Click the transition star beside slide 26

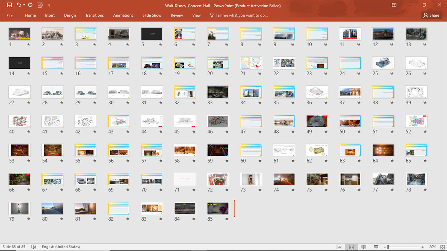pos(425,74)
